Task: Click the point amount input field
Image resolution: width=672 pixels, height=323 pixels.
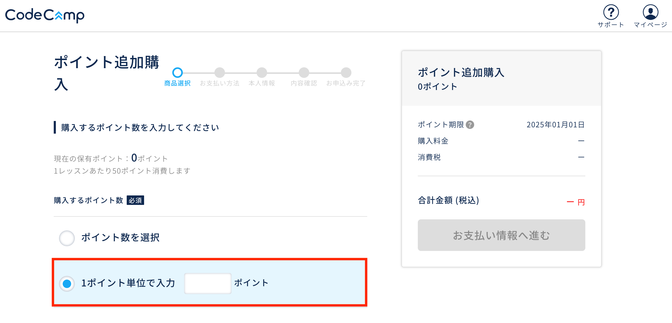Action: pos(208,283)
